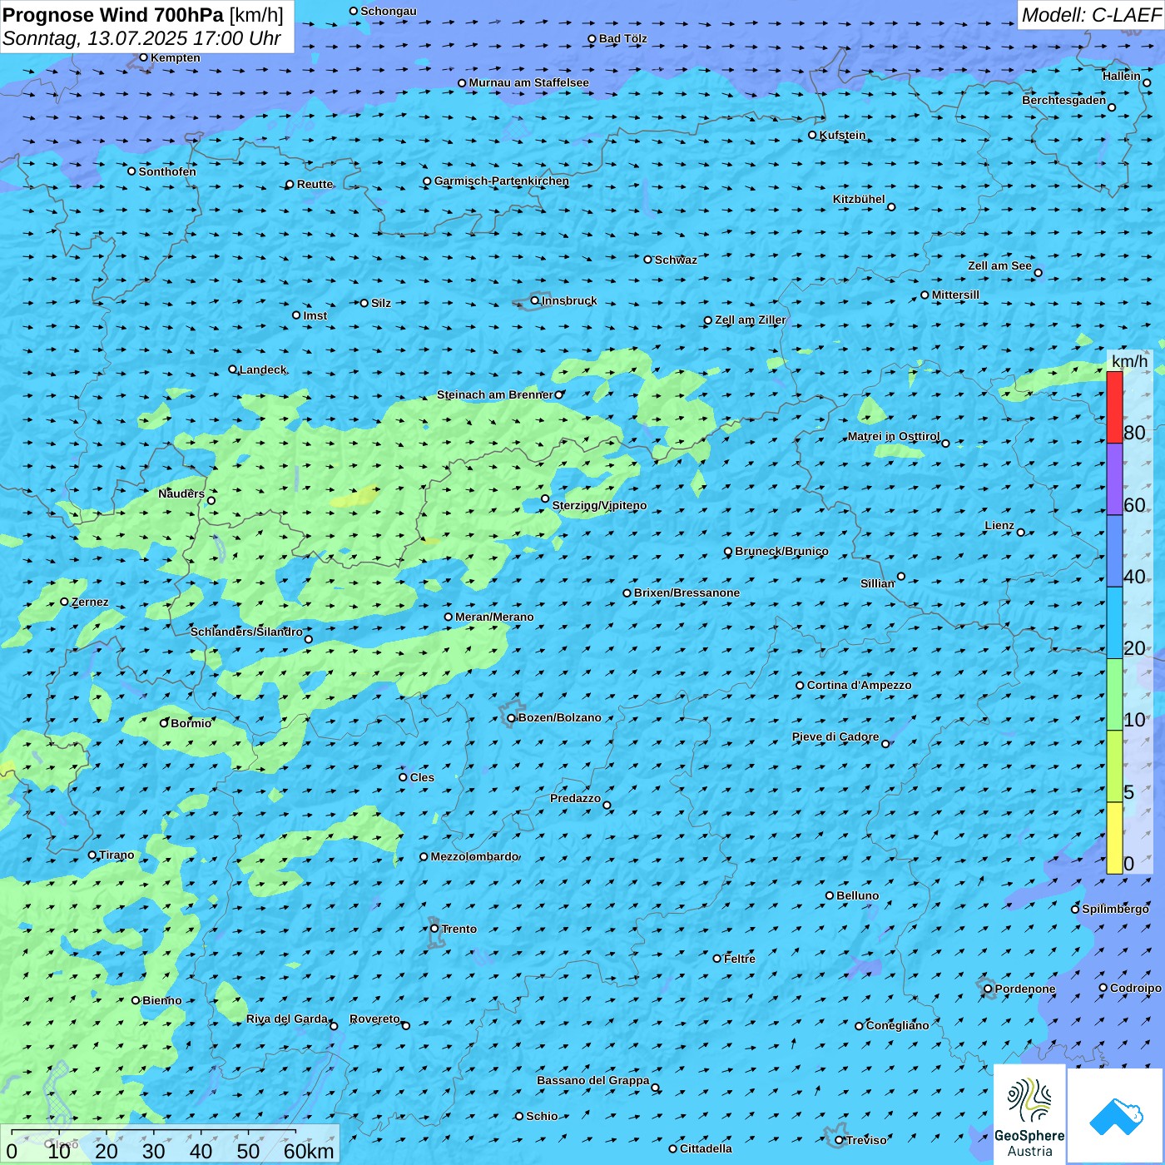
Task: Click the blue cloud-arrow logo
Action: 1116,1116
